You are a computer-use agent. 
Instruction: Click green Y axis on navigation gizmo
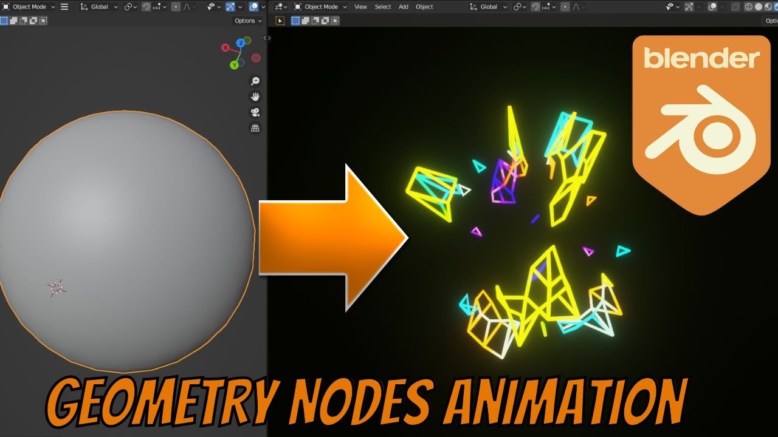234,65
